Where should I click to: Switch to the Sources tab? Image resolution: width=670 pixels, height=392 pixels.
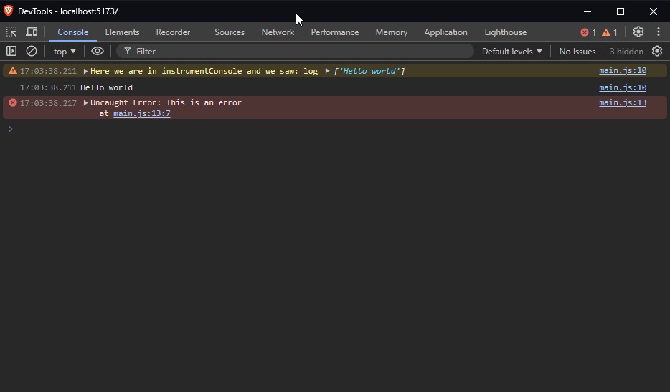230,32
